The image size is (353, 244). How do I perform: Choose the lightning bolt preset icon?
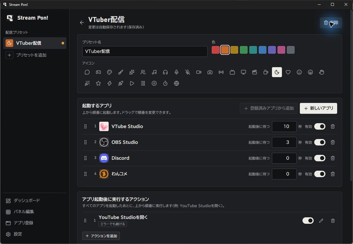pos(109,83)
